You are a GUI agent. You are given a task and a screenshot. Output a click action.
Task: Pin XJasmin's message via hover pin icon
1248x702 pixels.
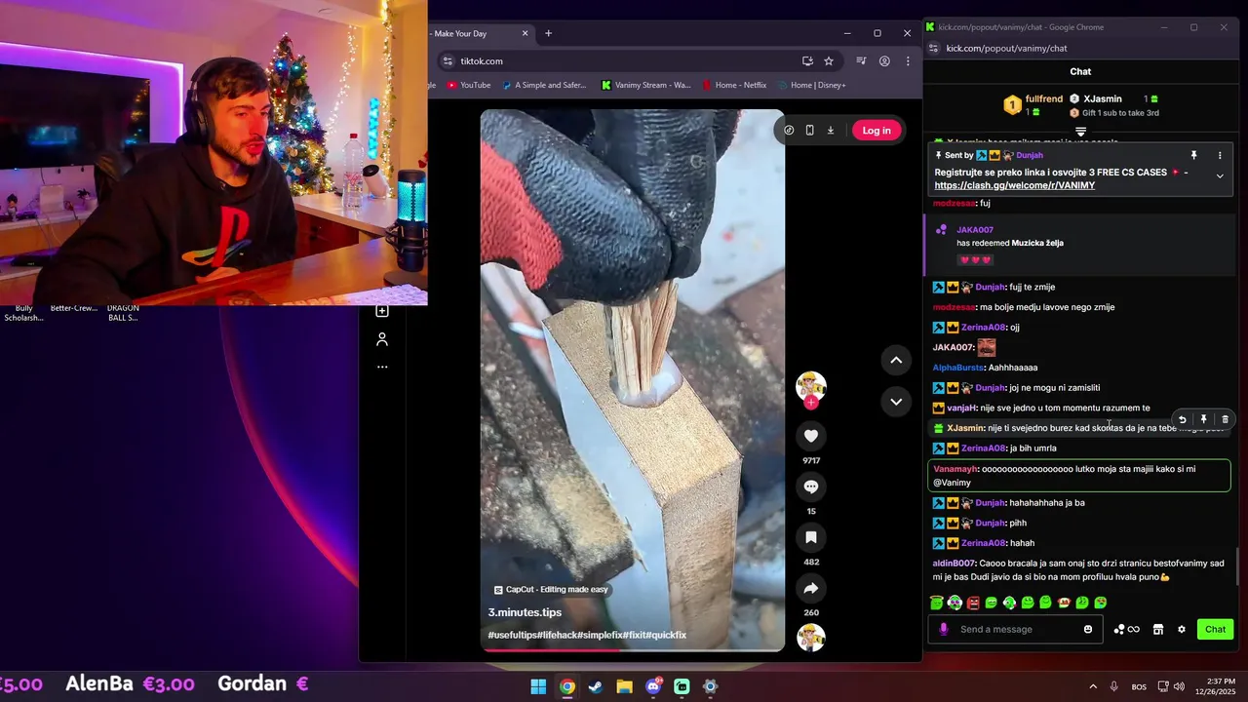coord(1203,419)
